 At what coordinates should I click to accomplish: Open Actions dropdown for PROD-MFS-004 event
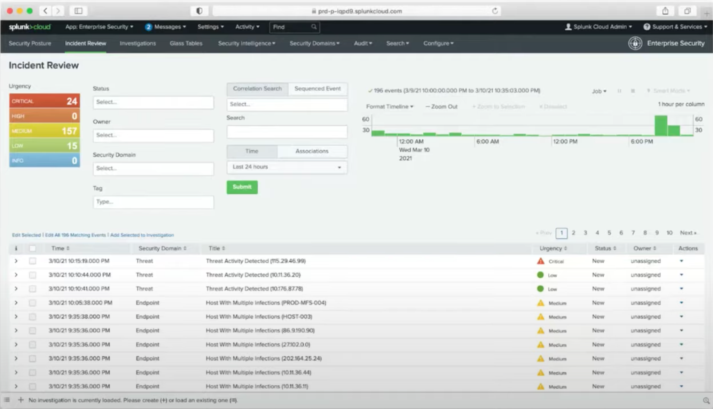click(681, 303)
